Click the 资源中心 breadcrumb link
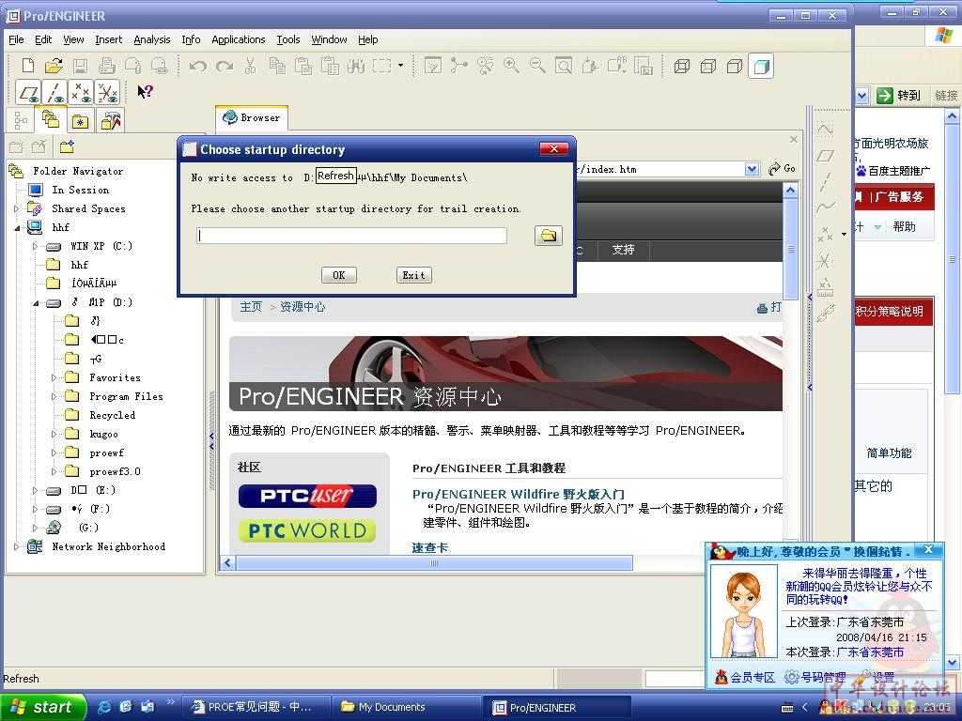This screenshot has height=721, width=962. click(x=303, y=307)
